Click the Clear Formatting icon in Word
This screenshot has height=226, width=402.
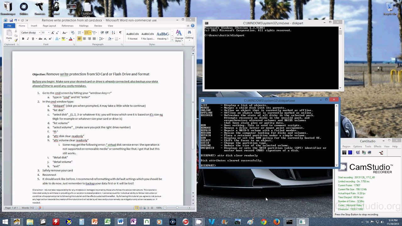click(73, 33)
